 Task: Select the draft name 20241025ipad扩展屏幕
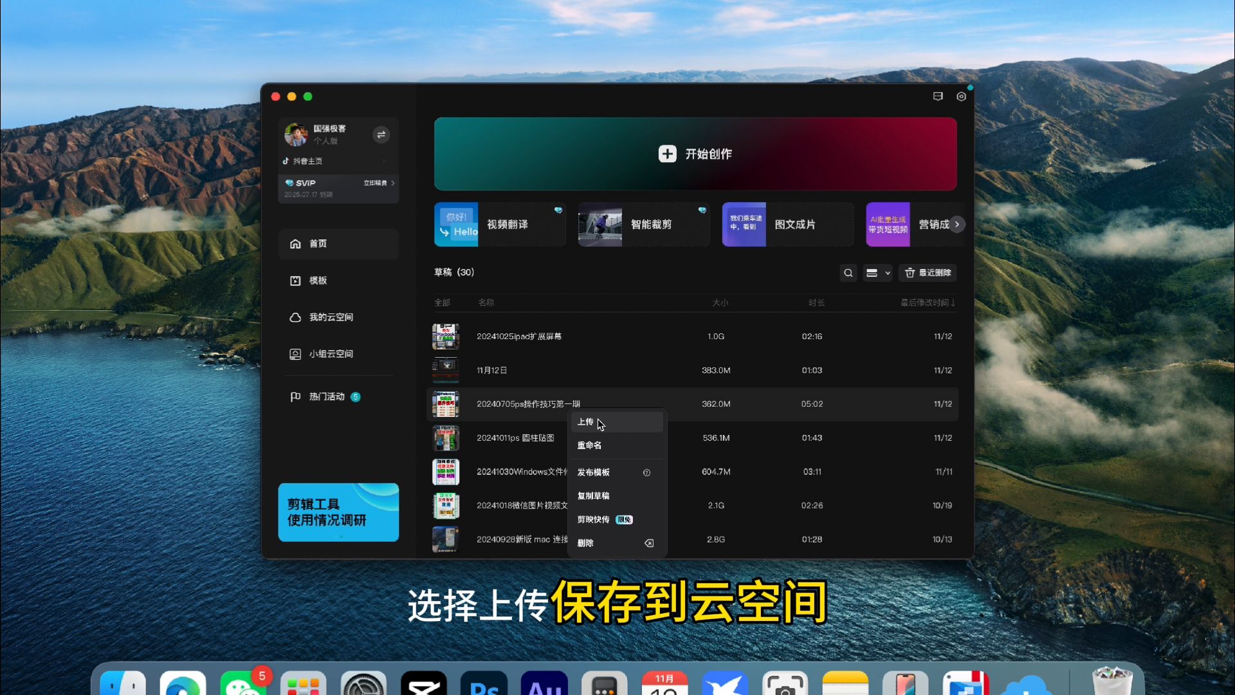click(x=519, y=337)
